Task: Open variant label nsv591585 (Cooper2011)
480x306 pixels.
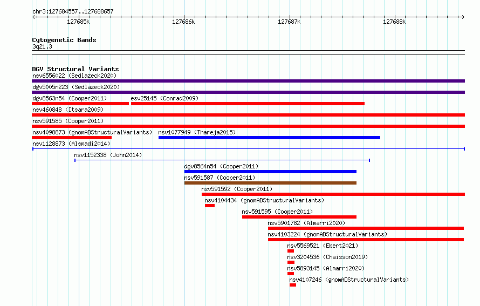Action: [x=68, y=121]
